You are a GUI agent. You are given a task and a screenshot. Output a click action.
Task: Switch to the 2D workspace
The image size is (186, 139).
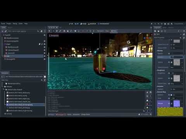[x=71, y=24]
